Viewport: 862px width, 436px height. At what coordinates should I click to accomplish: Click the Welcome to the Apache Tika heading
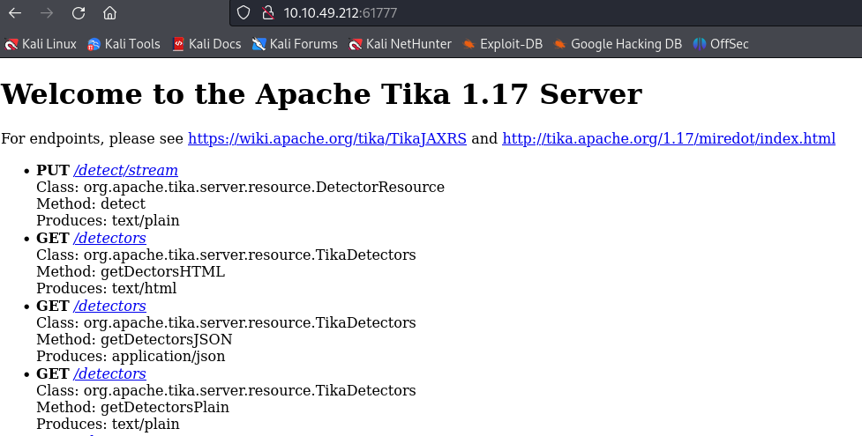(x=322, y=94)
